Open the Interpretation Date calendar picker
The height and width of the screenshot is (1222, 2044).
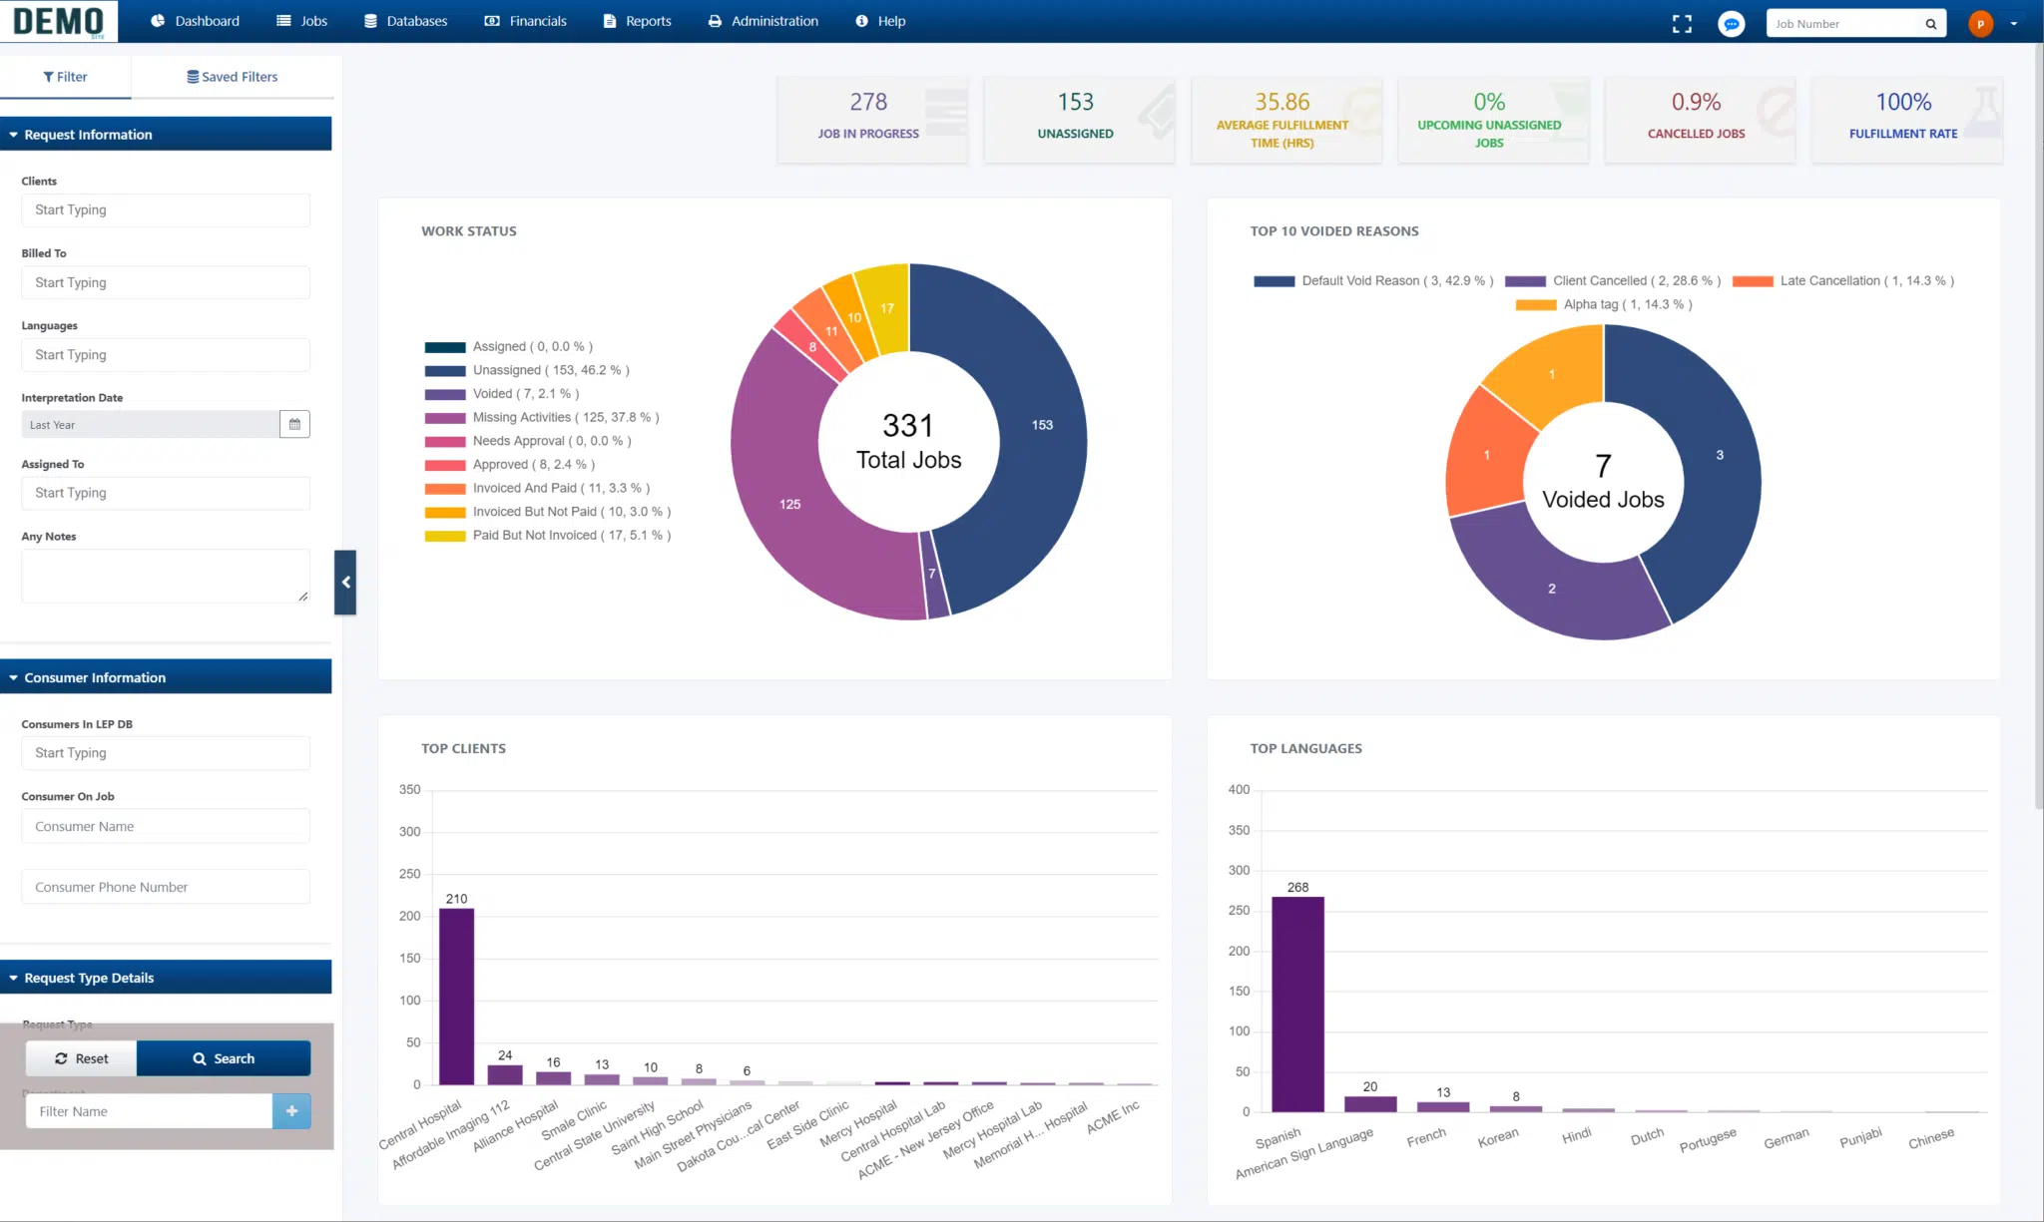click(294, 425)
